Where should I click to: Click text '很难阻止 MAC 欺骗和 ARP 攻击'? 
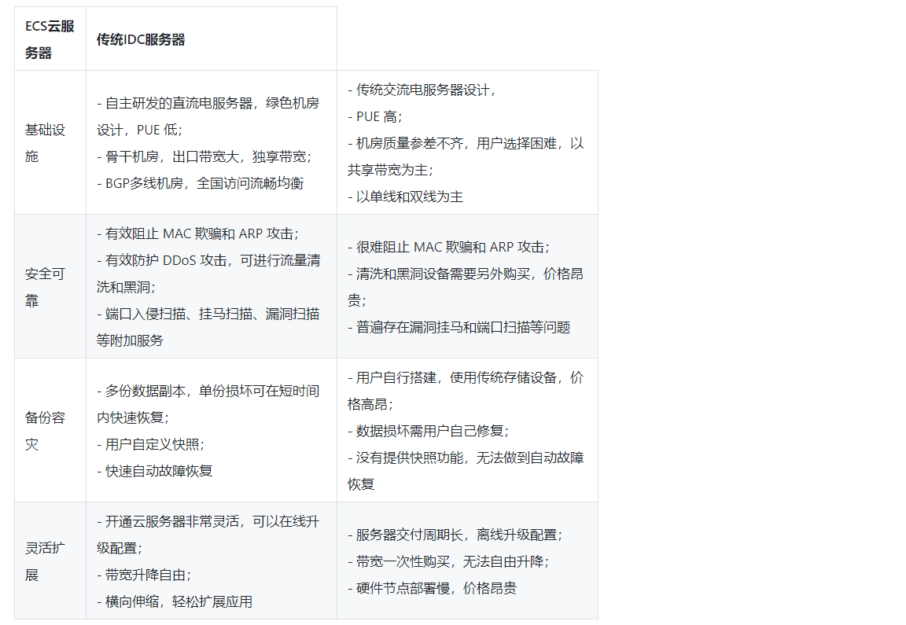coord(450,247)
